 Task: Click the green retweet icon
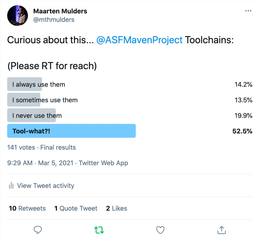click(x=99, y=230)
